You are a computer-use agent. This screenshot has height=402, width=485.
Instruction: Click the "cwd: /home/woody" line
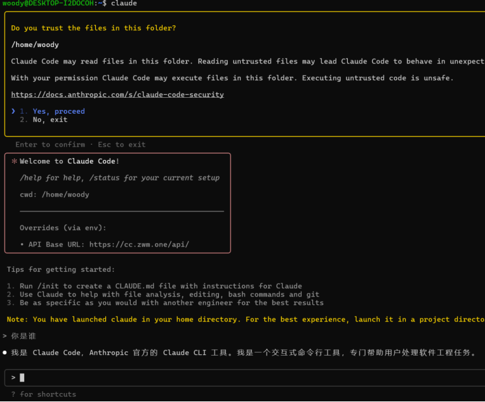pos(55,195)
